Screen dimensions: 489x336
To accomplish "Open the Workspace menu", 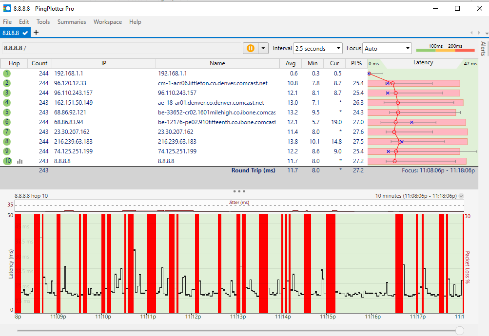I will (108, 22).
